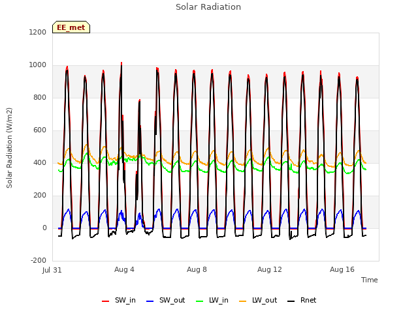The height and width of the screenshot is (313, 418).
Task: Click the black Rnet legend color marker
Action: coord(291,301)
